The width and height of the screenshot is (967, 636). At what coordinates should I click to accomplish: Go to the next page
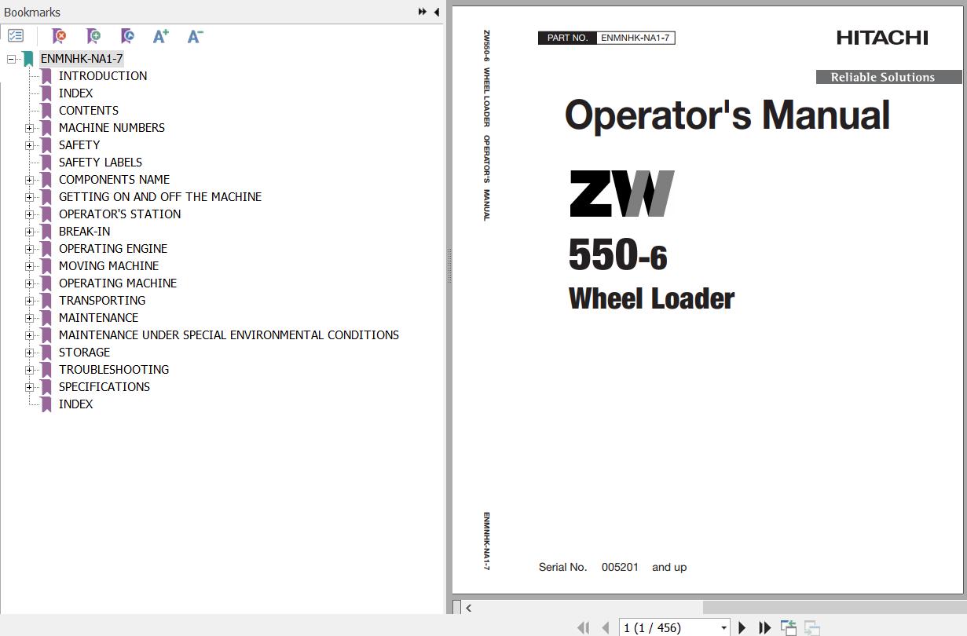click(742, 627)
